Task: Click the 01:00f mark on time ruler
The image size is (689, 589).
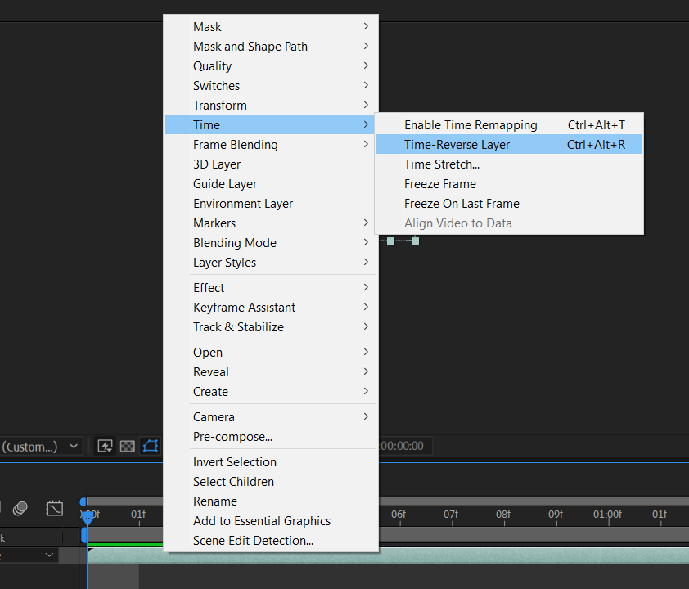Action: 608,515
